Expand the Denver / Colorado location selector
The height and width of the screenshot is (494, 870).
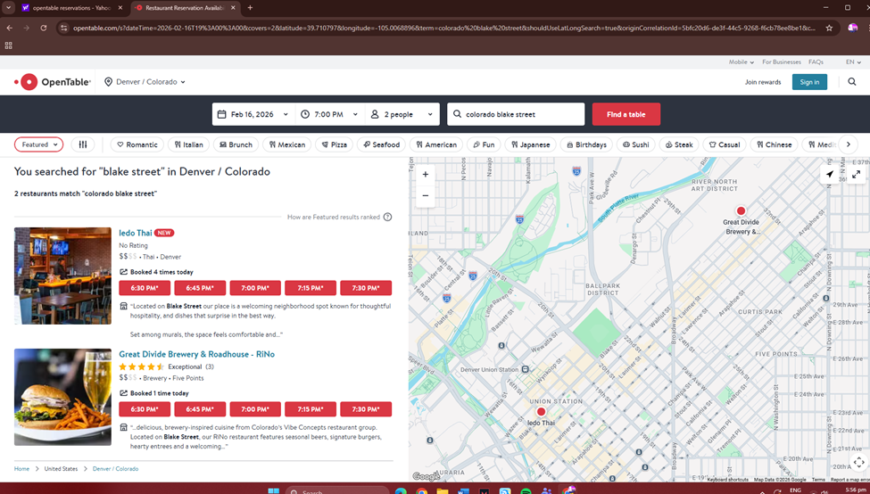coord(145,82)
